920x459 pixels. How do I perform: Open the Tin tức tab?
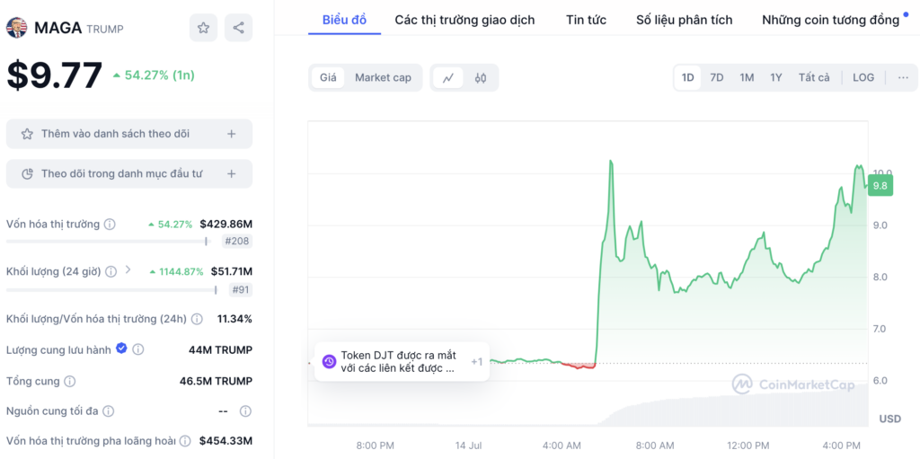pos(586,20)
